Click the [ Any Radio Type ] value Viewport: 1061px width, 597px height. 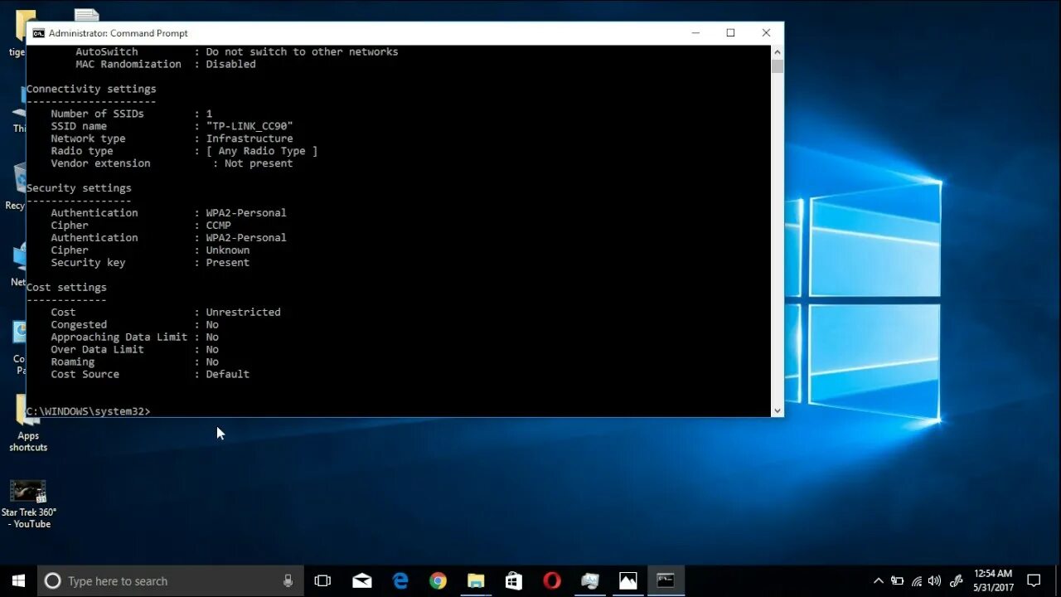pos(262,151)
